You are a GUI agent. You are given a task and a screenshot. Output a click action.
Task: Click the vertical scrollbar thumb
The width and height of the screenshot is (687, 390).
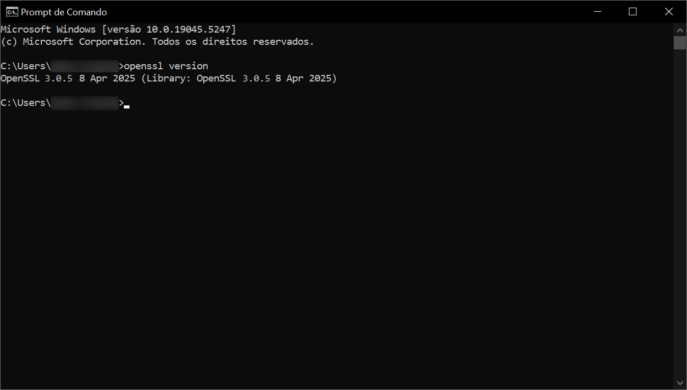[680, 43]
